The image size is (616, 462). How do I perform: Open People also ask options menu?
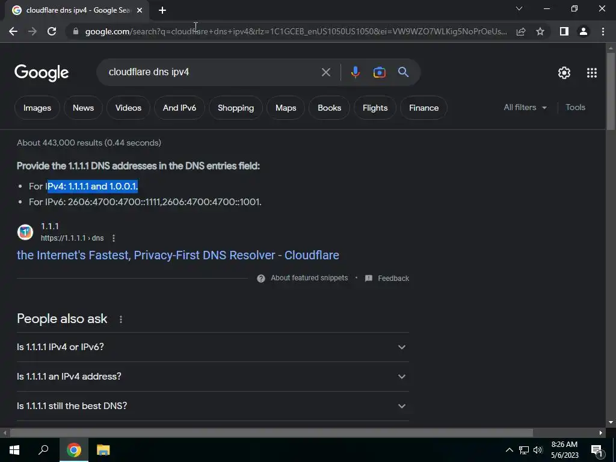click(x=120, y=319)
